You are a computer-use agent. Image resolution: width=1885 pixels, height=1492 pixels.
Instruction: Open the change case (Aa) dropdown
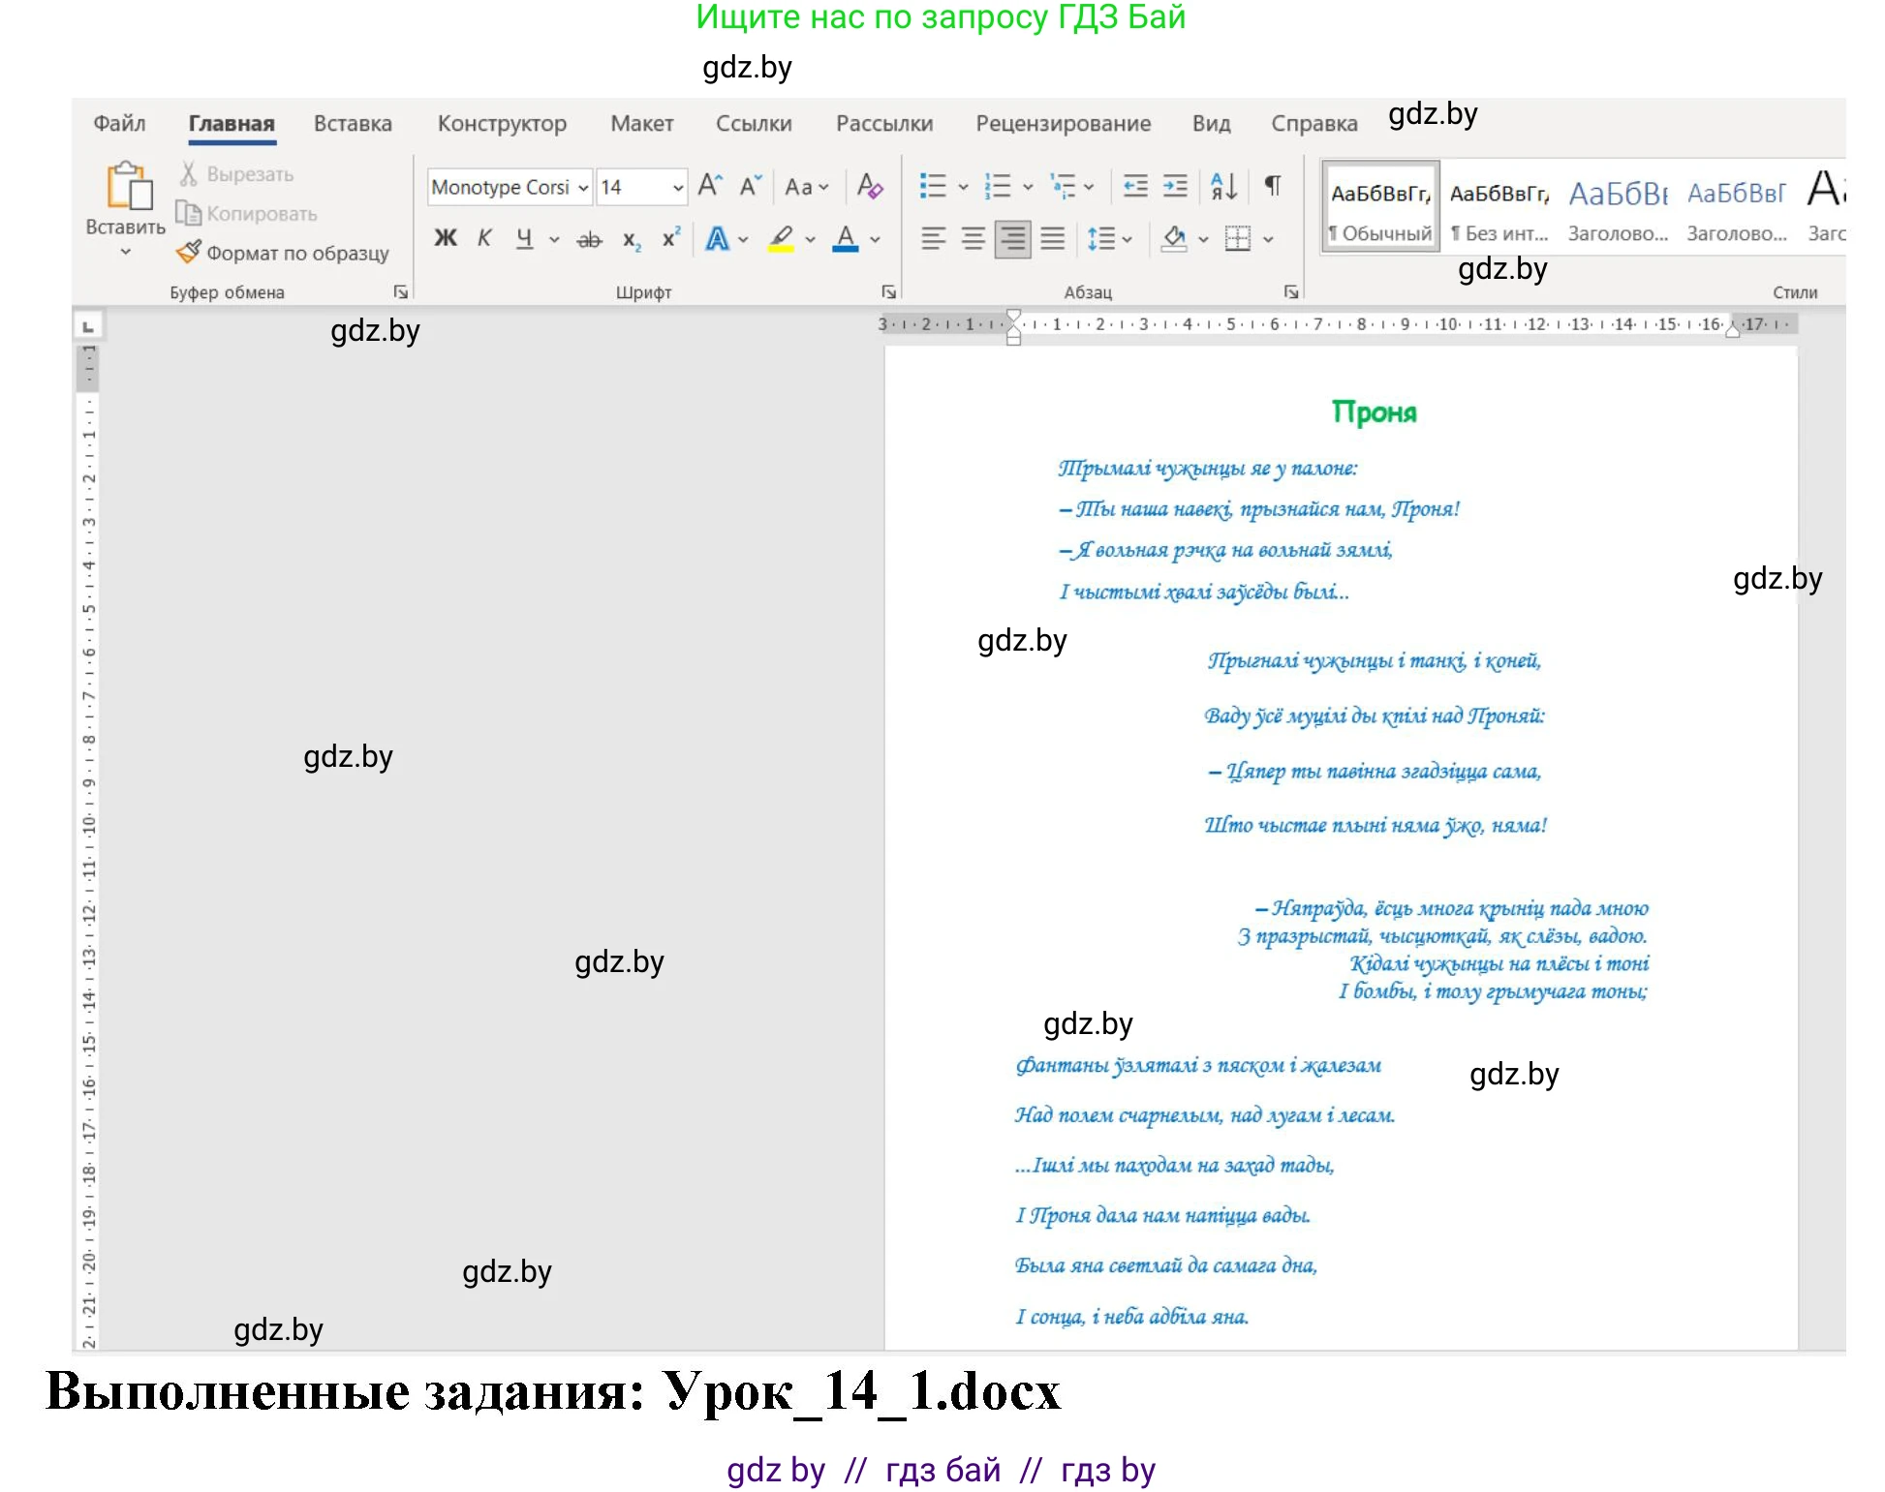coord(806,187)
